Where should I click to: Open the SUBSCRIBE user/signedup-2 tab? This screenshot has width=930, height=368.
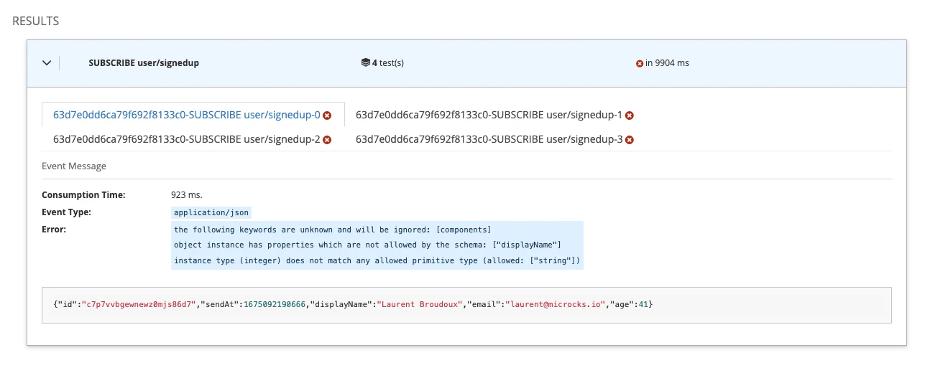[x=186, y=139]
